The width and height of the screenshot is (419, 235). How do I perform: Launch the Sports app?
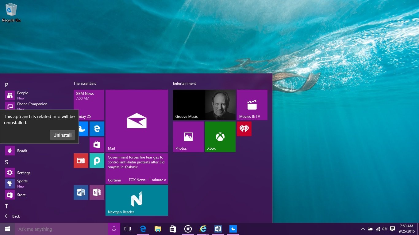(x=37, y=184)
